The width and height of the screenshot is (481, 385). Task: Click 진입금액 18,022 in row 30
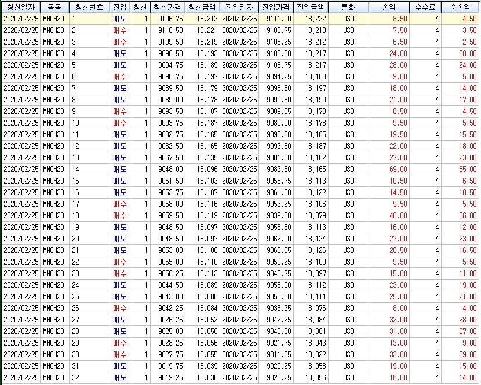[316, 355]
